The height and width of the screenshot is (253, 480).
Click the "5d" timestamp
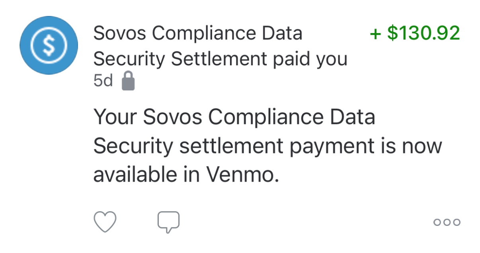[x=103, y=81]
